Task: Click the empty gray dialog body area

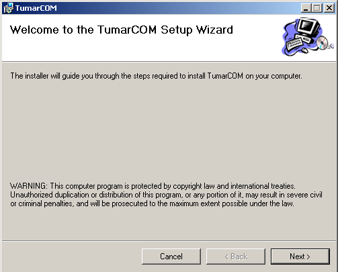Action: point(169,130)
